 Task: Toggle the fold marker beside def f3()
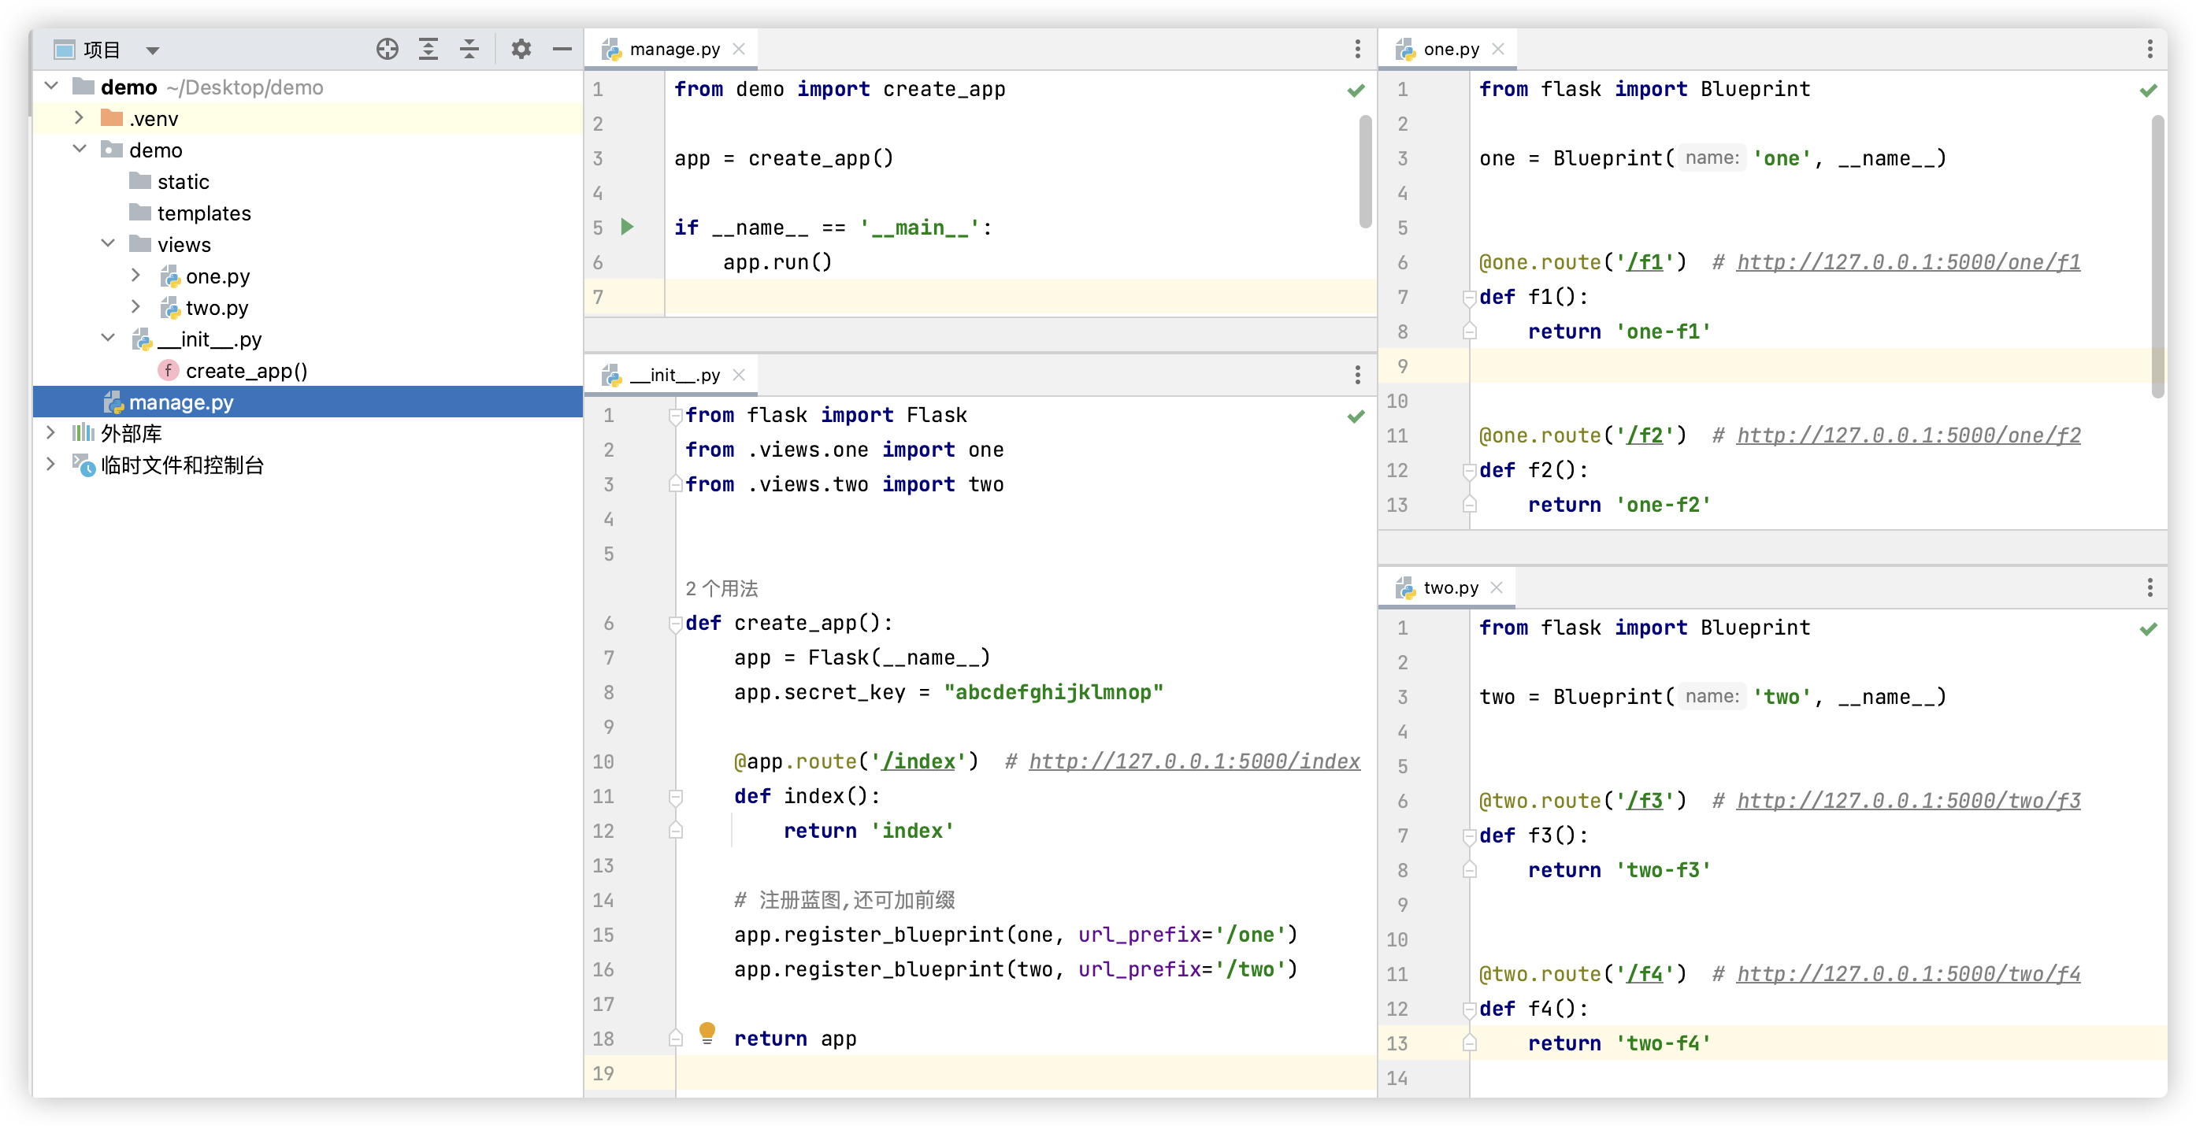click(1469, 836)
